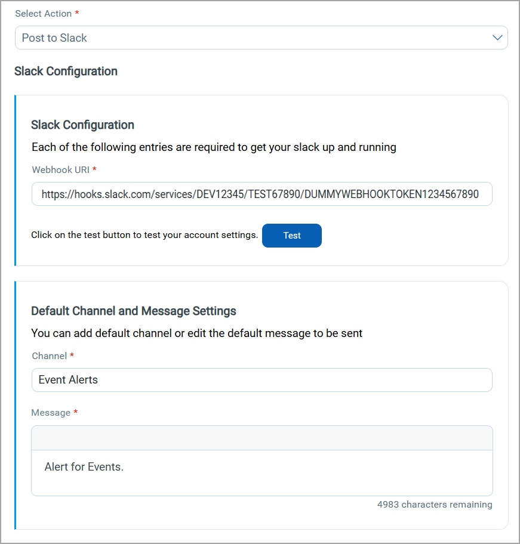Click the chevron arrow on Select Action field
Image resolution: width=520 pixels, height=544 pixels.
click(x=497, y=38)
